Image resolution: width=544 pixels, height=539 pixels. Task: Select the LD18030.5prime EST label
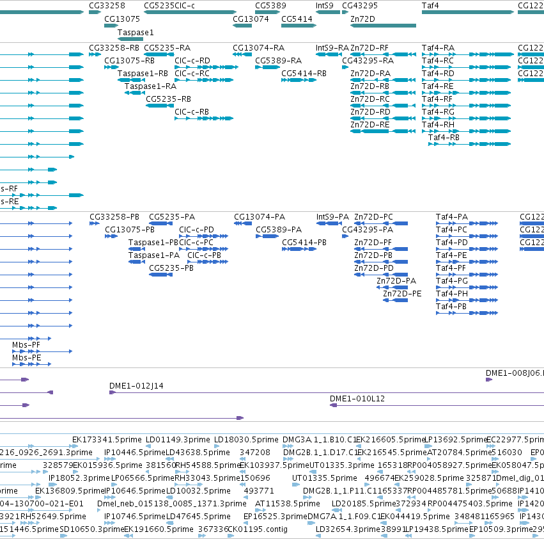coord(246,440)
